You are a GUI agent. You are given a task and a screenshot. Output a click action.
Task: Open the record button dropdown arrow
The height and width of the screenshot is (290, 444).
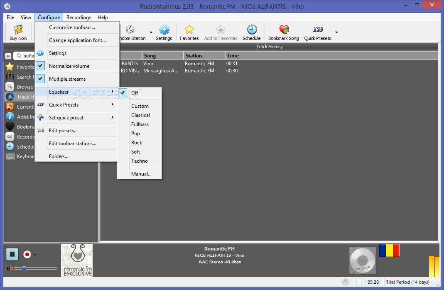point(34,254)
